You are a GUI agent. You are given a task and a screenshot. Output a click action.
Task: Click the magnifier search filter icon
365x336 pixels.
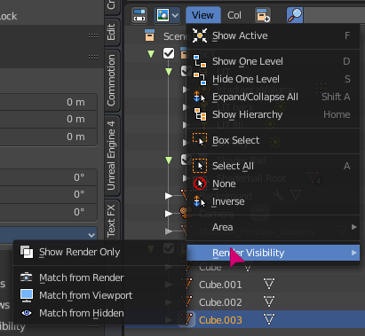coord(295,15)
